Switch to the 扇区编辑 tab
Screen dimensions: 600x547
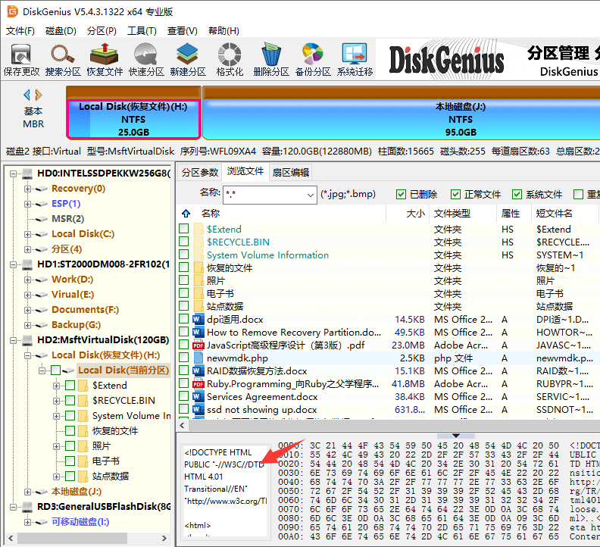(290, 172)
